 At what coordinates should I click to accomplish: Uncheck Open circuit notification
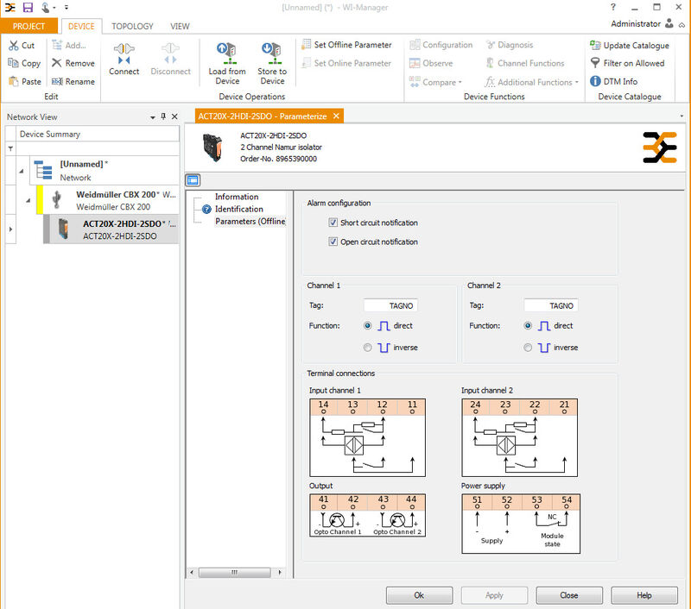pos(333,242)
